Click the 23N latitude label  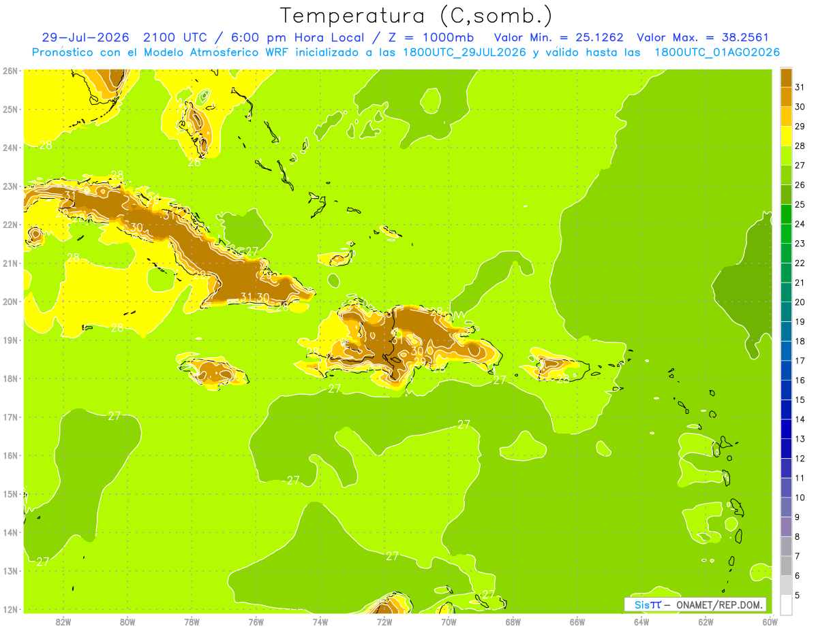pos(10,186)
